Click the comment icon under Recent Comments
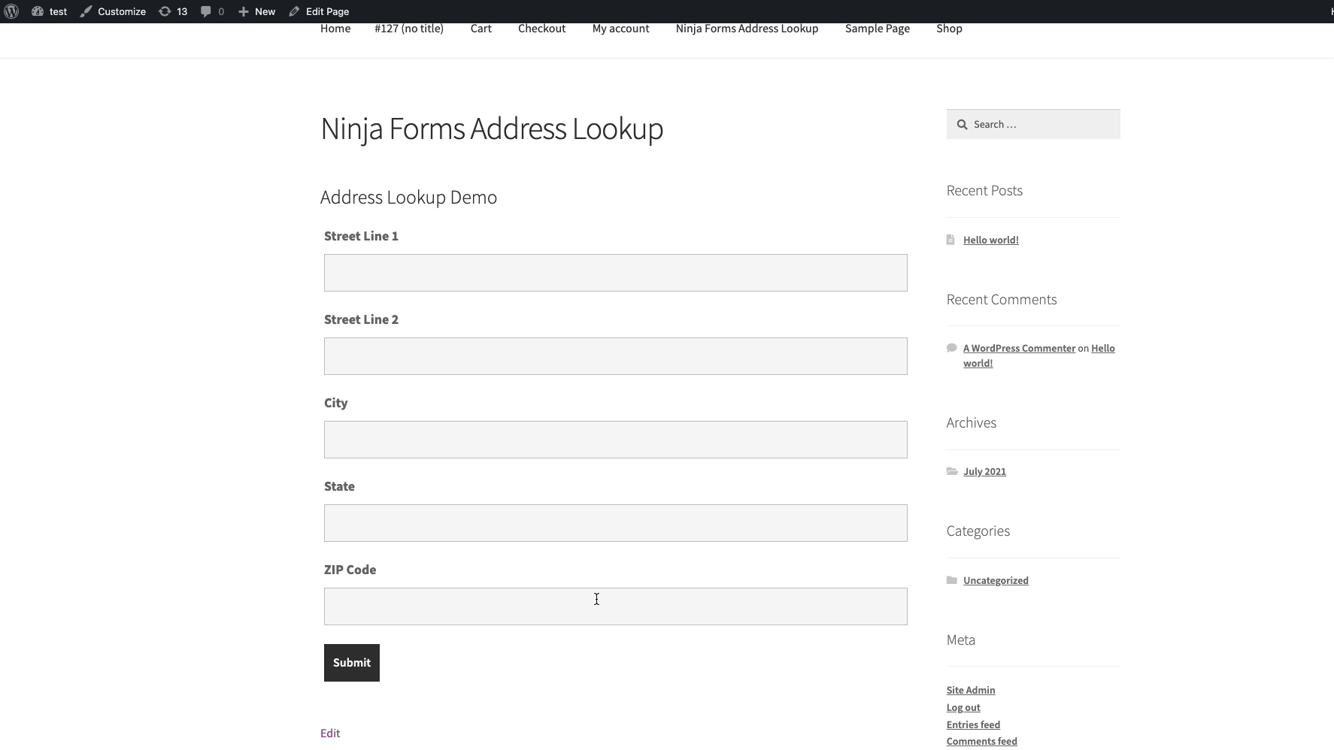 [x=950, y=348]
